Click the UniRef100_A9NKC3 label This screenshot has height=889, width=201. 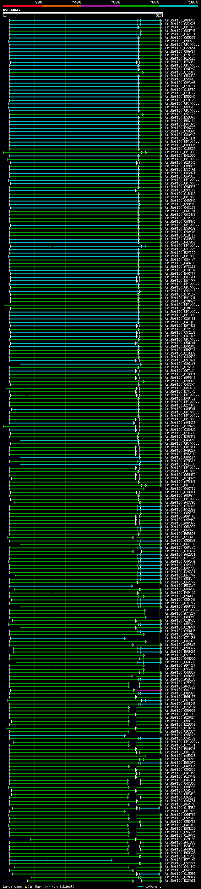[180, 422]
